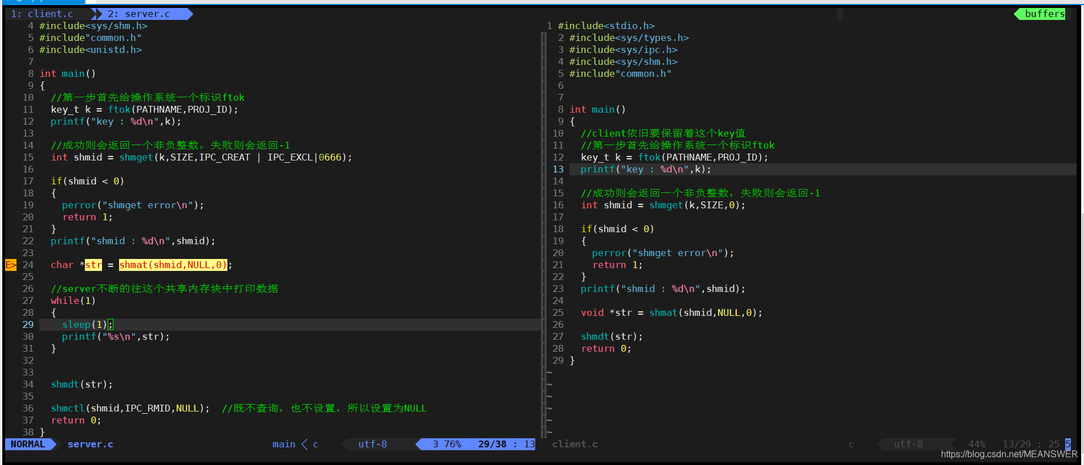Click the green buffers label
1084x465 pixels.
coord(1044,14)
